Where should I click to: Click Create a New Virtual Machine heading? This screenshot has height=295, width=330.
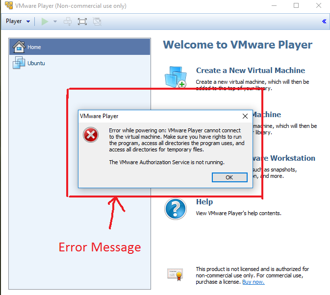(x=251, y=70)
